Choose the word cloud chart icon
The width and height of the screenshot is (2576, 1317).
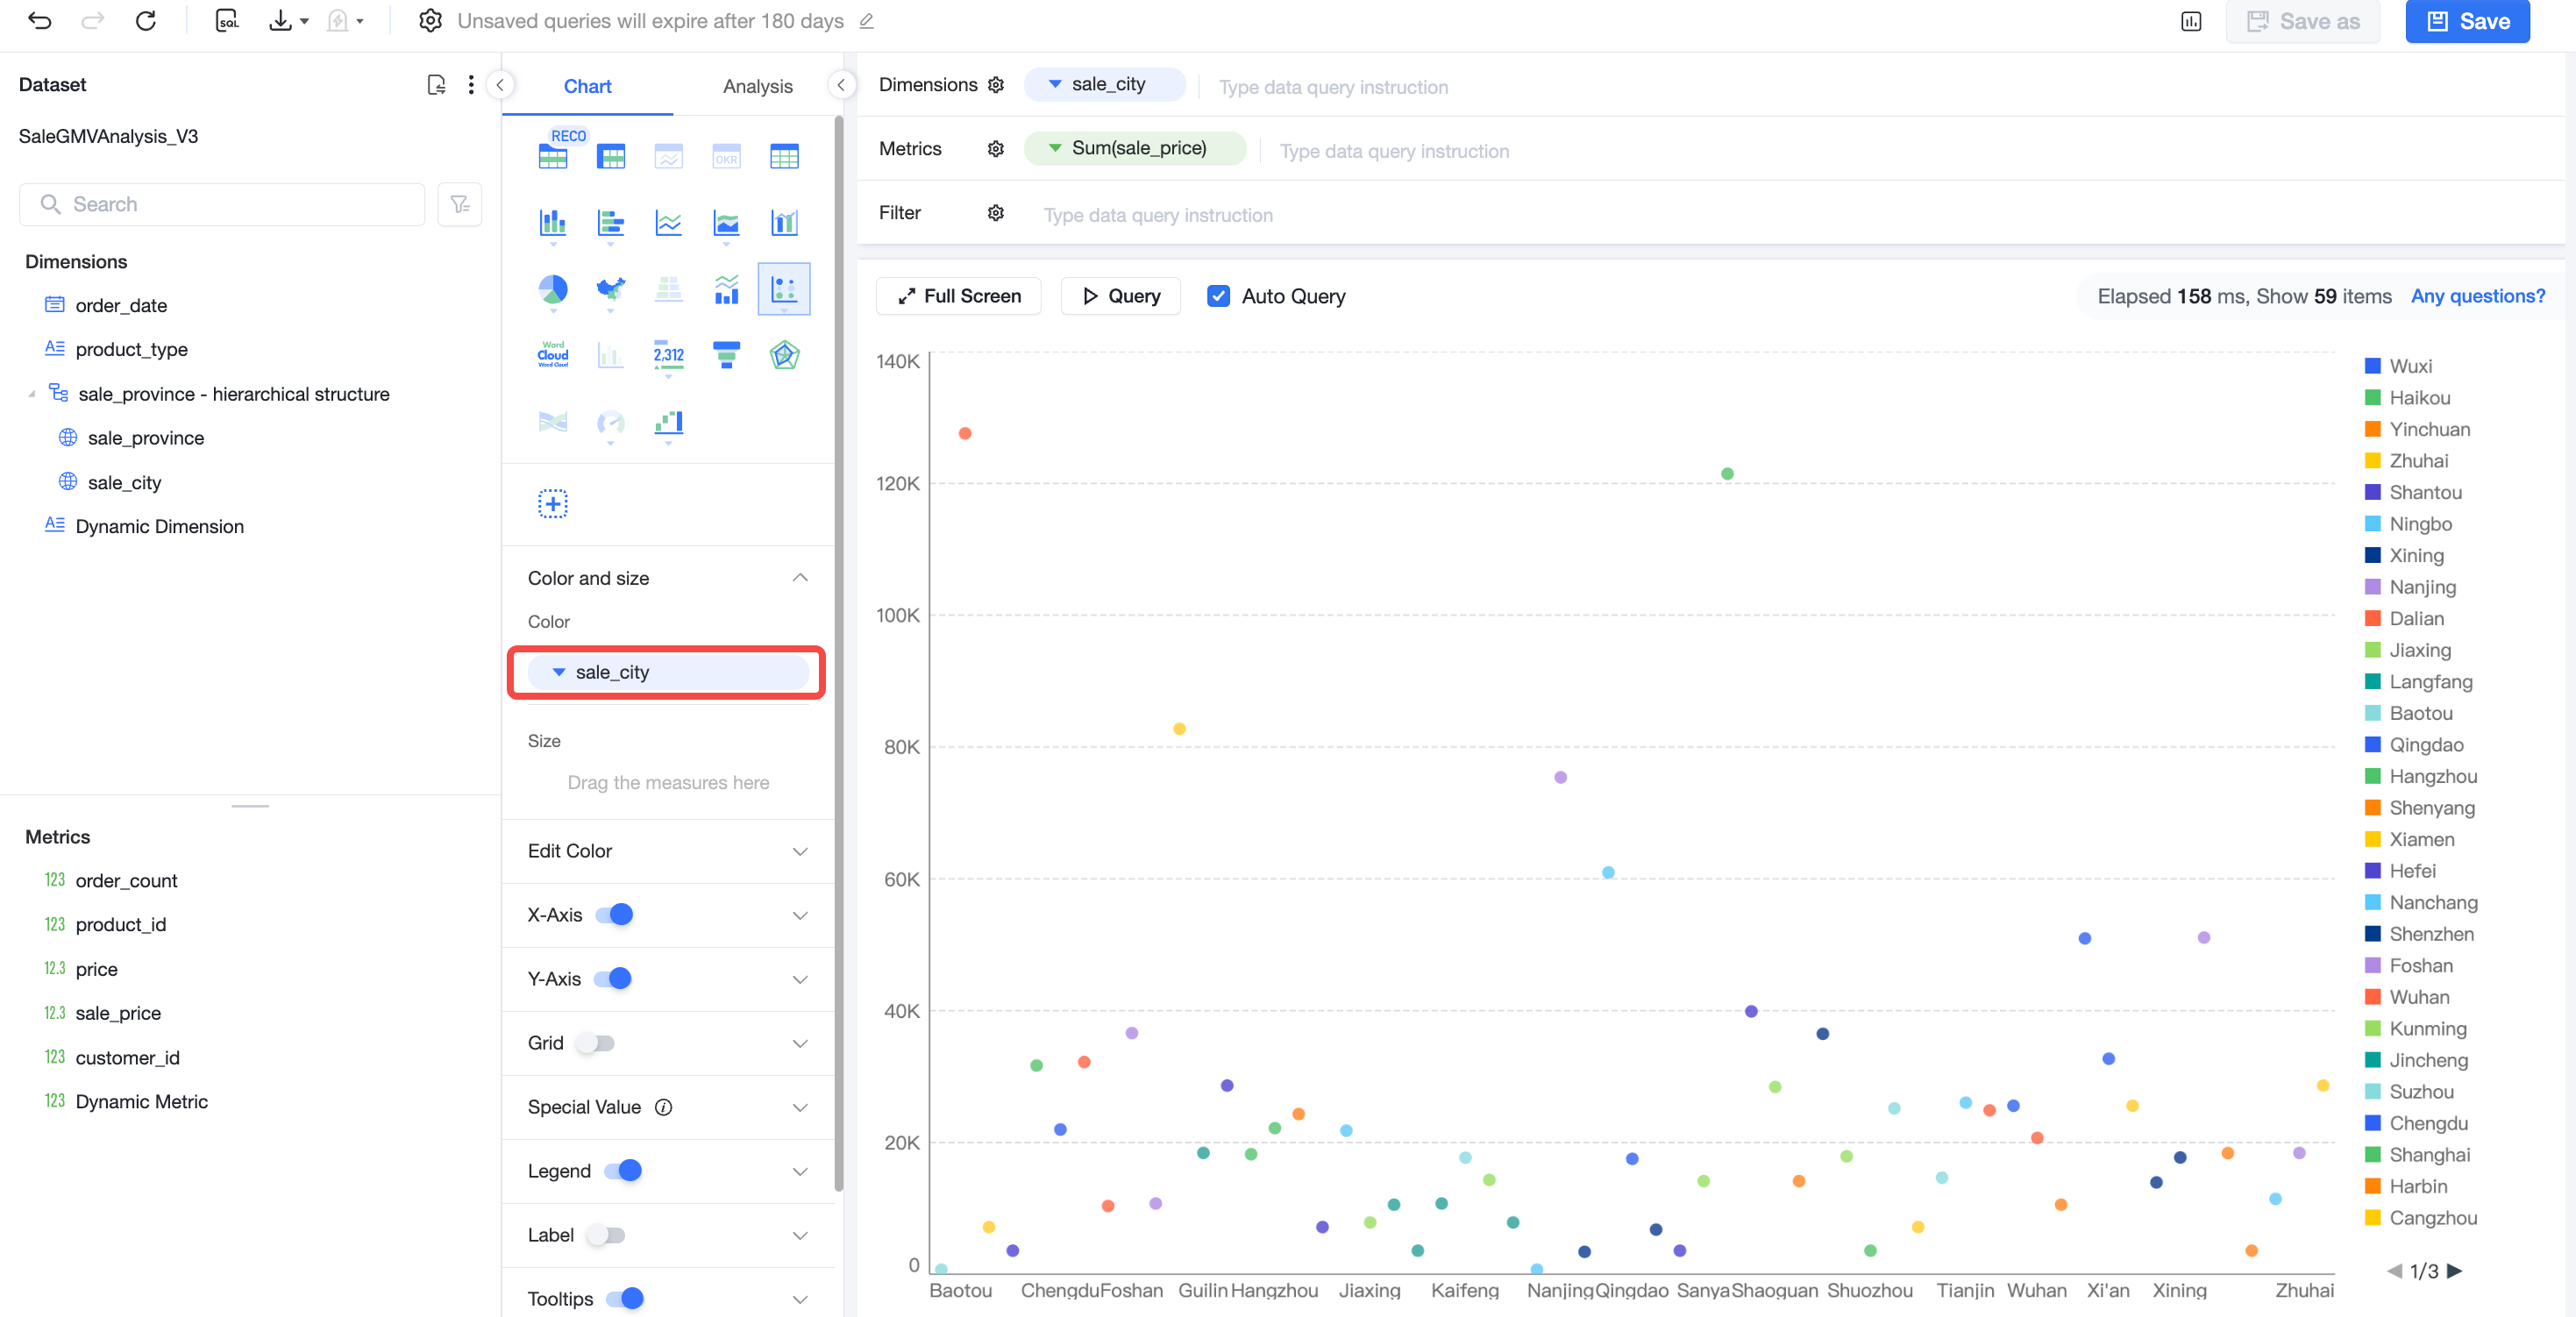pyautogui.click(x=552, y=355)
